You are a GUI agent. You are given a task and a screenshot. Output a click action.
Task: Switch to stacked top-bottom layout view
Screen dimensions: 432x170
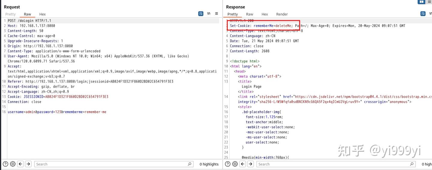[429, 2]
